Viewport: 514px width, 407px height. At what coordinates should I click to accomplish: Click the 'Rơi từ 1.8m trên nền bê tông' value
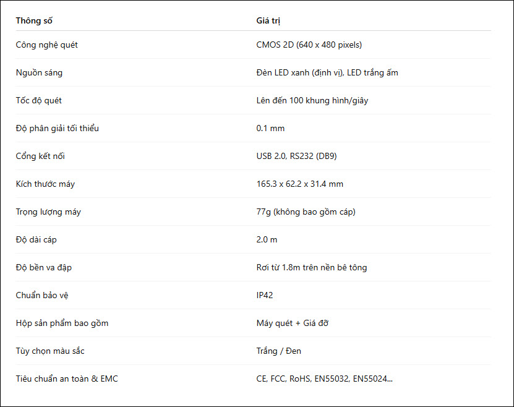311,268
